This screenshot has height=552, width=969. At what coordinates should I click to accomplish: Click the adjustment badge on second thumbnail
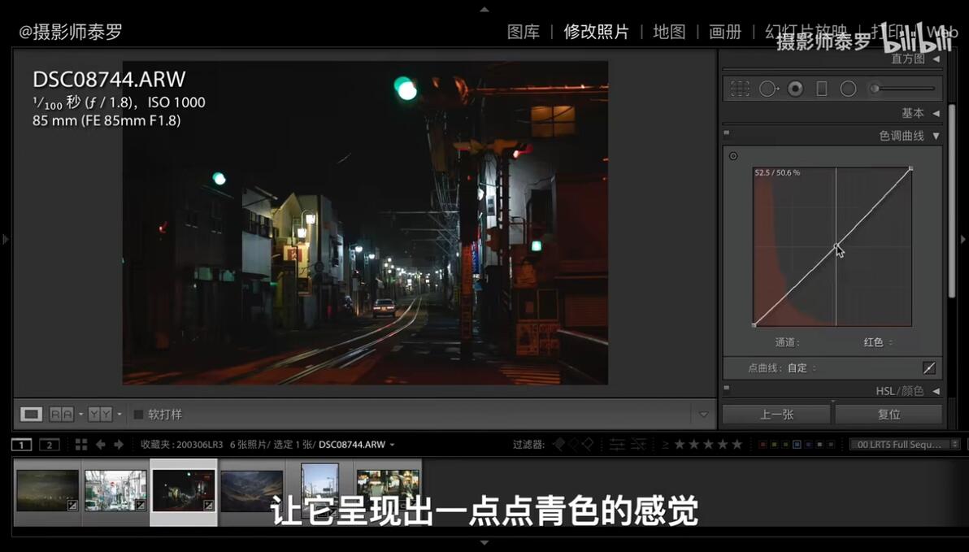(x=141, y=505)
